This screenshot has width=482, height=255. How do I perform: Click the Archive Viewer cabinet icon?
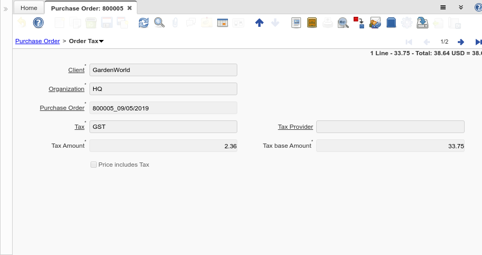coord(312,23)
